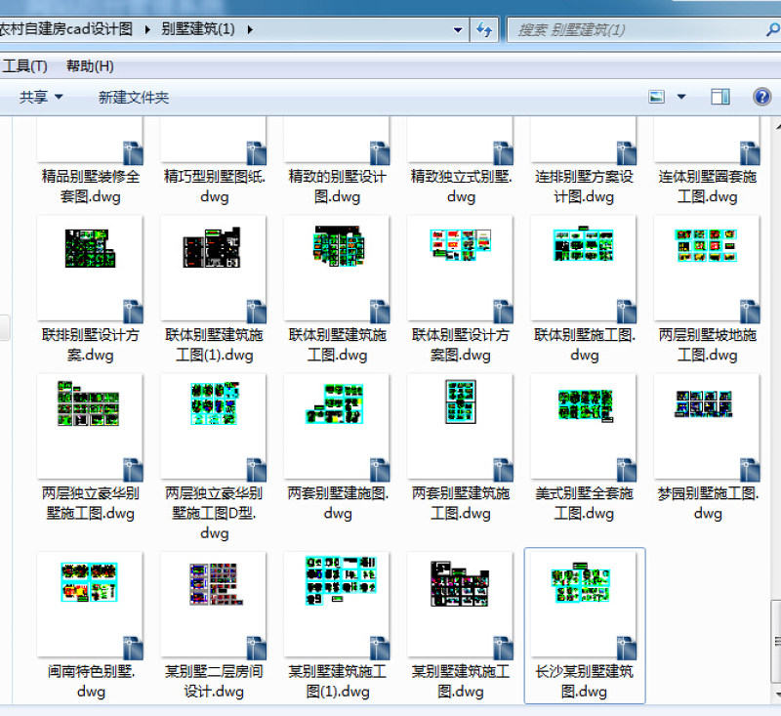Navigate to 农村自建房cad设计图 breadcrumb
Image resolution: width=781 pixels, height=716 pixels.
point(66,29)
